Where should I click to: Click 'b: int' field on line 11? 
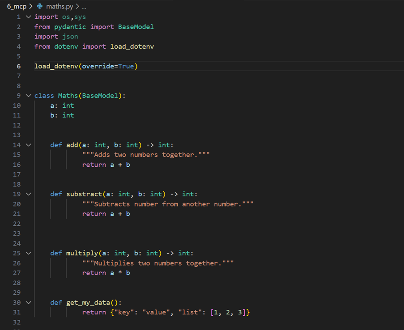(62, 115)
